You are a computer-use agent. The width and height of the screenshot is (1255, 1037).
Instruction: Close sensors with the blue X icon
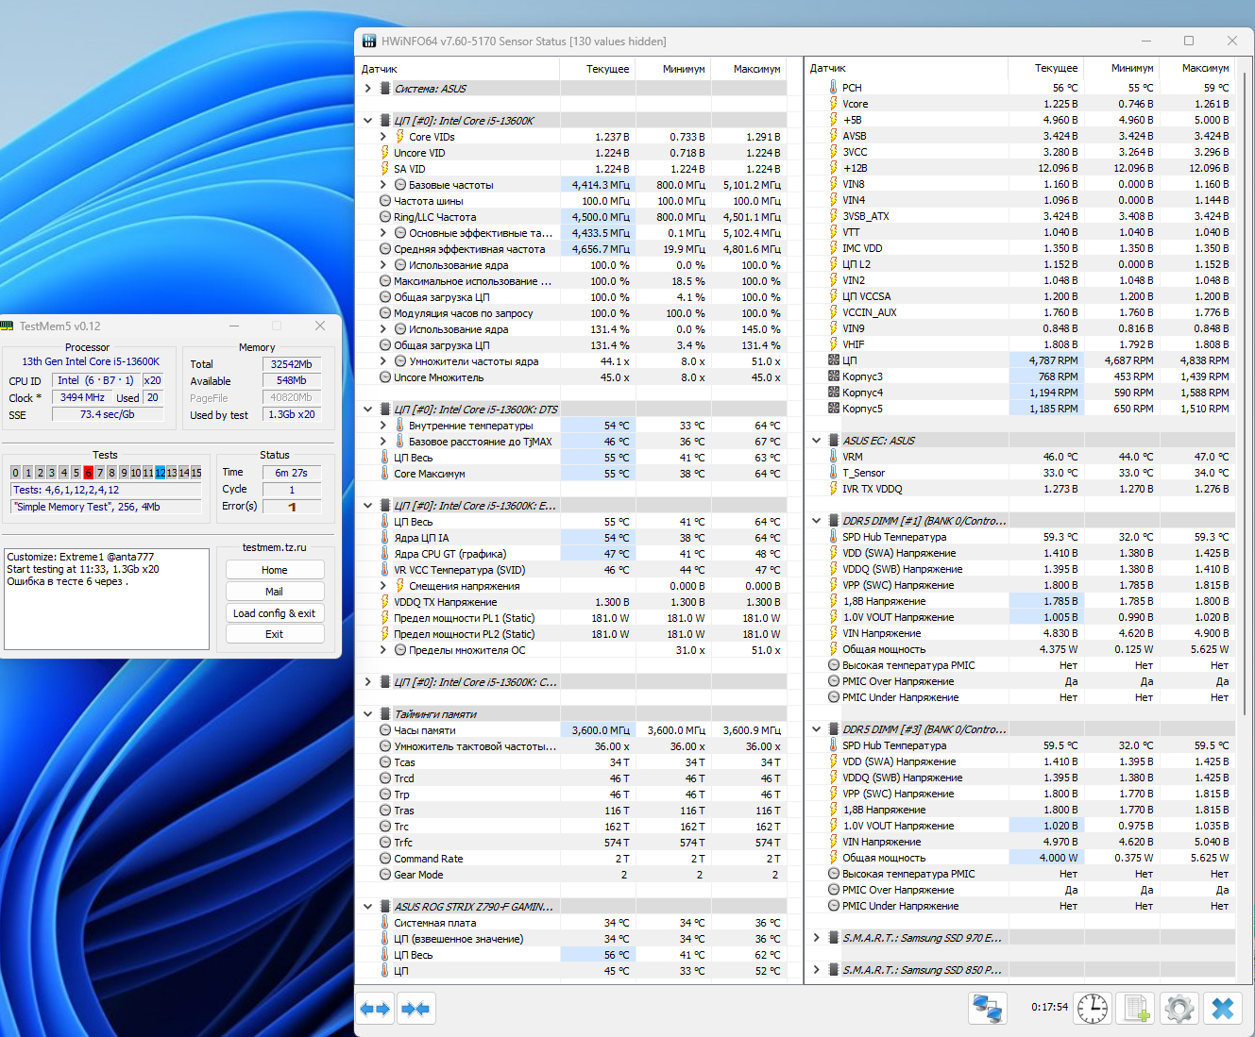tap(1223, 1009)
